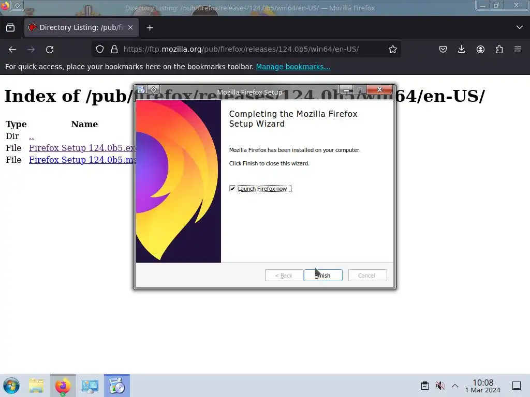The image size is (530, 397).
Task: Open the system settings taskbar icon
Action: [90, 386]
